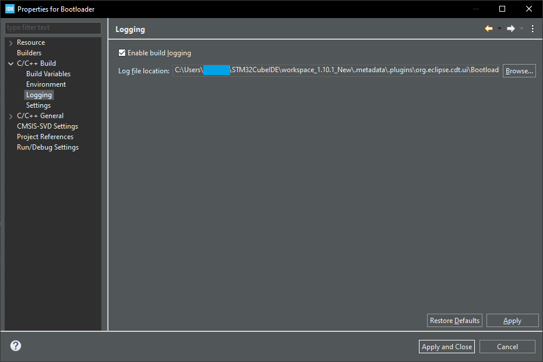Click Apply and Close button
The image size is (543, 362).
tap(447, 346)
